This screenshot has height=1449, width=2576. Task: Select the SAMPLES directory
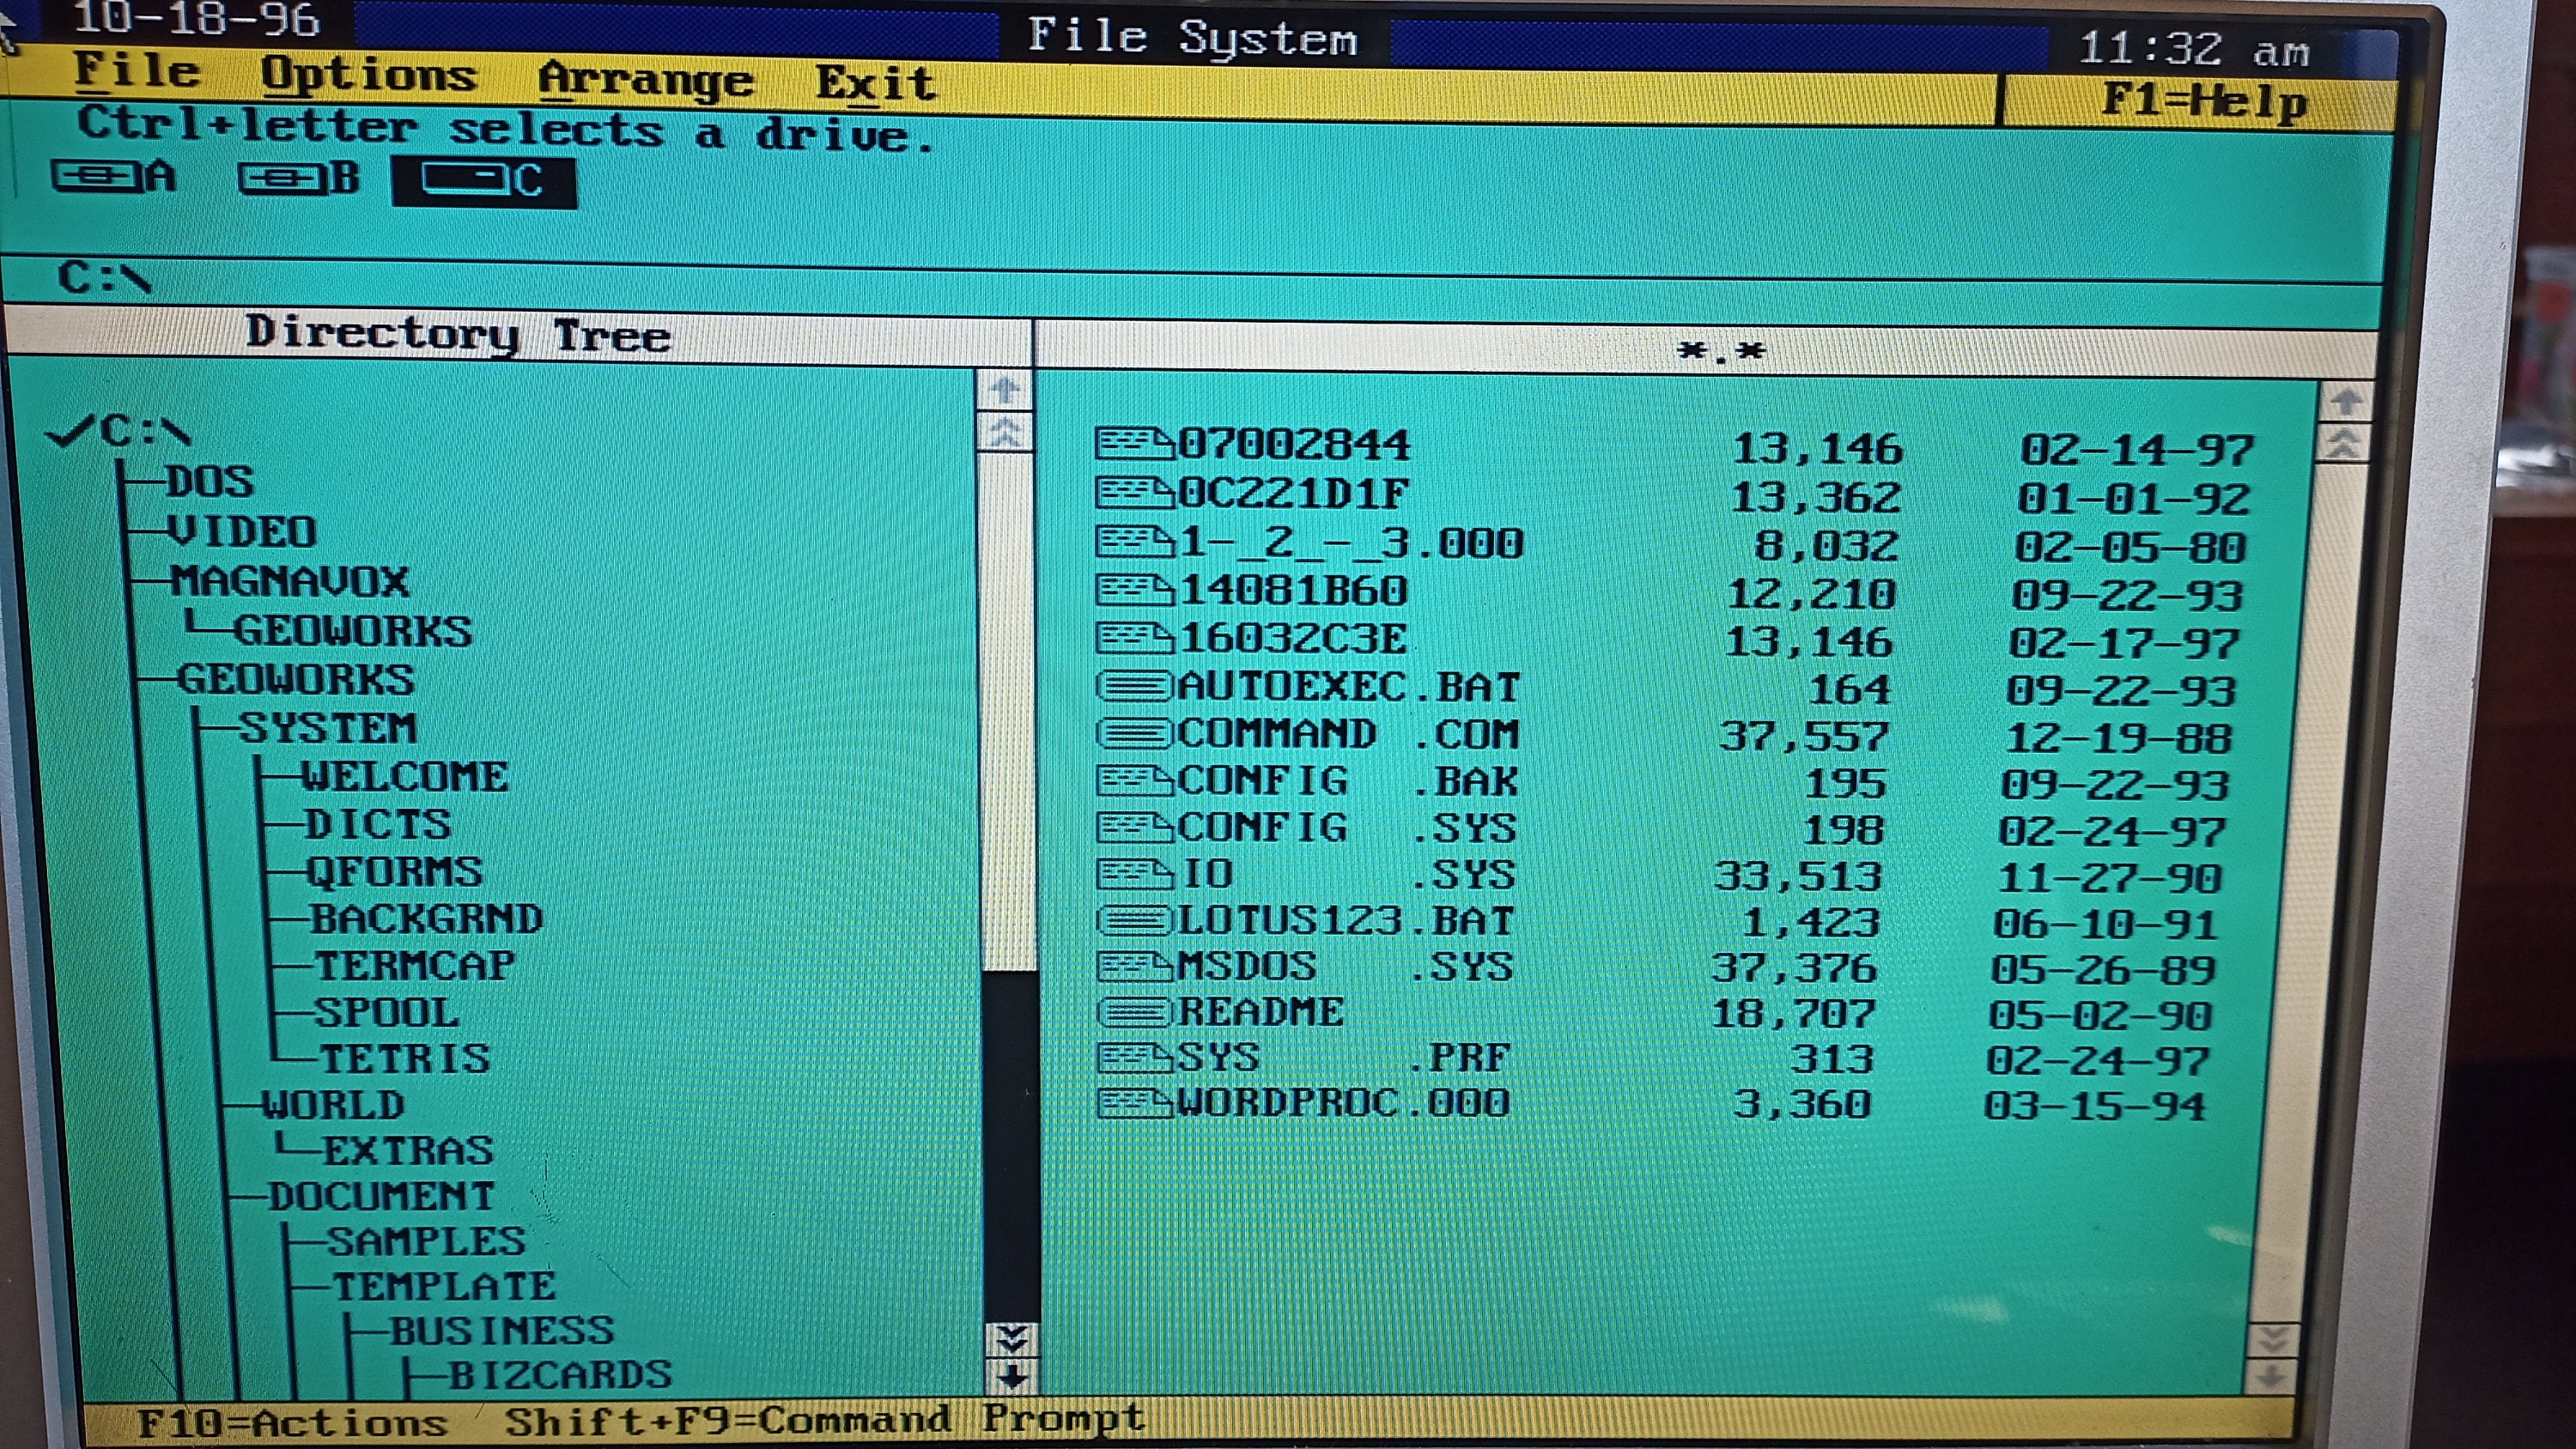pos(427,1241)
